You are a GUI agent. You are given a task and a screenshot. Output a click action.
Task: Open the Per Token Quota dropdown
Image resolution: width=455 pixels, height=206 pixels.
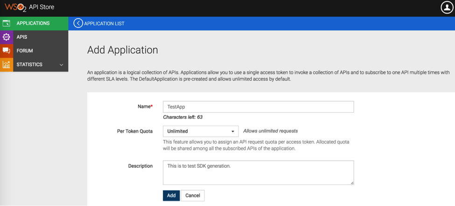tap(200, 131)
